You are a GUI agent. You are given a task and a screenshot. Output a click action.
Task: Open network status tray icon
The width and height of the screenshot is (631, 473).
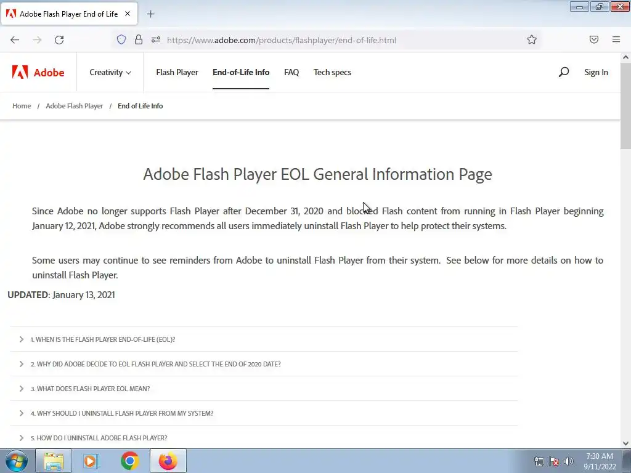[539, 461]
